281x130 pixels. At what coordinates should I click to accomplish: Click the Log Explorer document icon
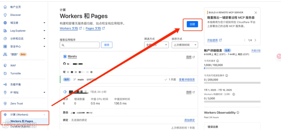[x=5, y=31]
